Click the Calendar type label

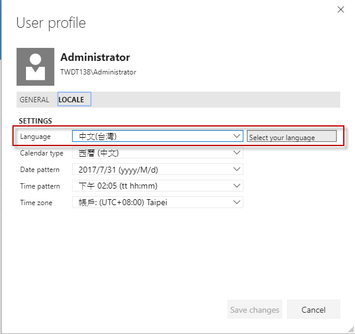(x=41, y=153)
